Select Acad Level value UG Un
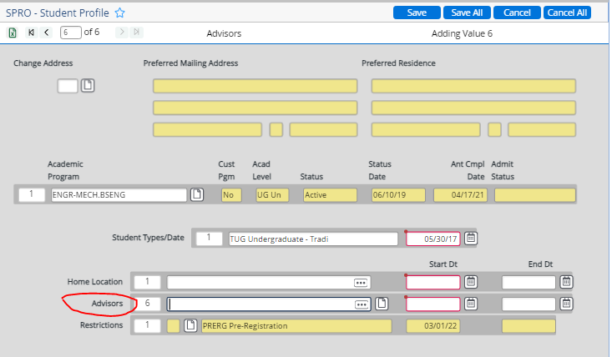The width and height of the screenshot is (612, 357). point(272,195)
